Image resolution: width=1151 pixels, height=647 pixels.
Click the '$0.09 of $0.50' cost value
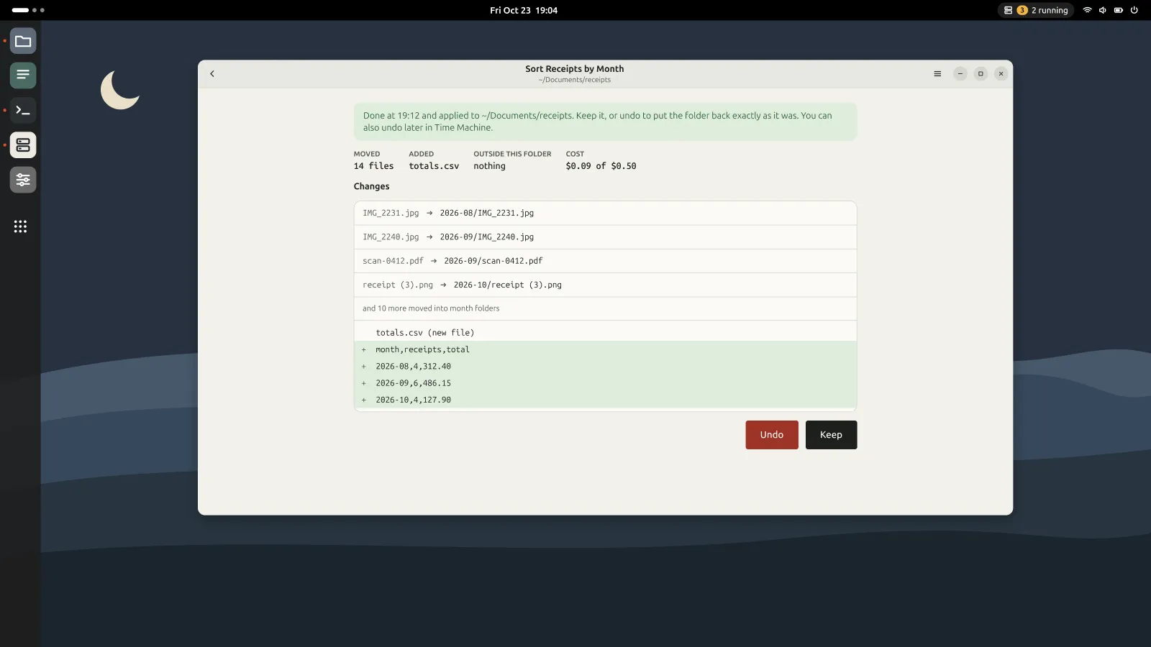pos(601,166)
